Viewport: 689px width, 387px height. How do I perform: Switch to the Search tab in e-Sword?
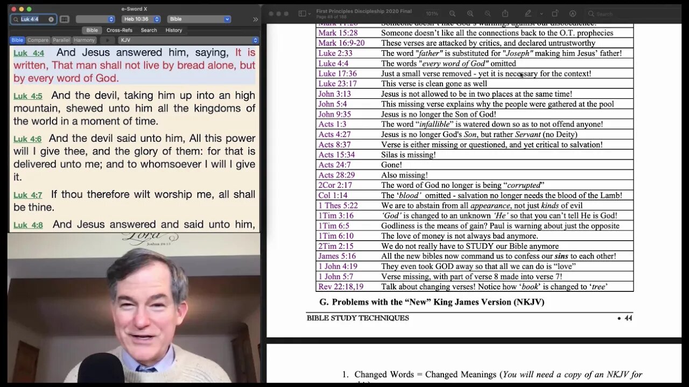pyautogui.click(x=149, y=30)
